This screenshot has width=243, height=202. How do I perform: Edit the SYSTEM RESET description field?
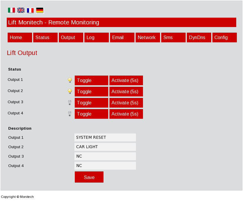[105, 137]
